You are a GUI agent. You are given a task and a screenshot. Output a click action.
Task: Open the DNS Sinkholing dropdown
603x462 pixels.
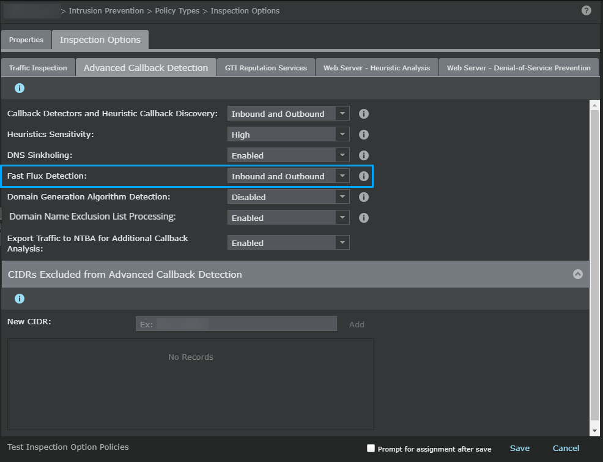click(x=289, y=155)
